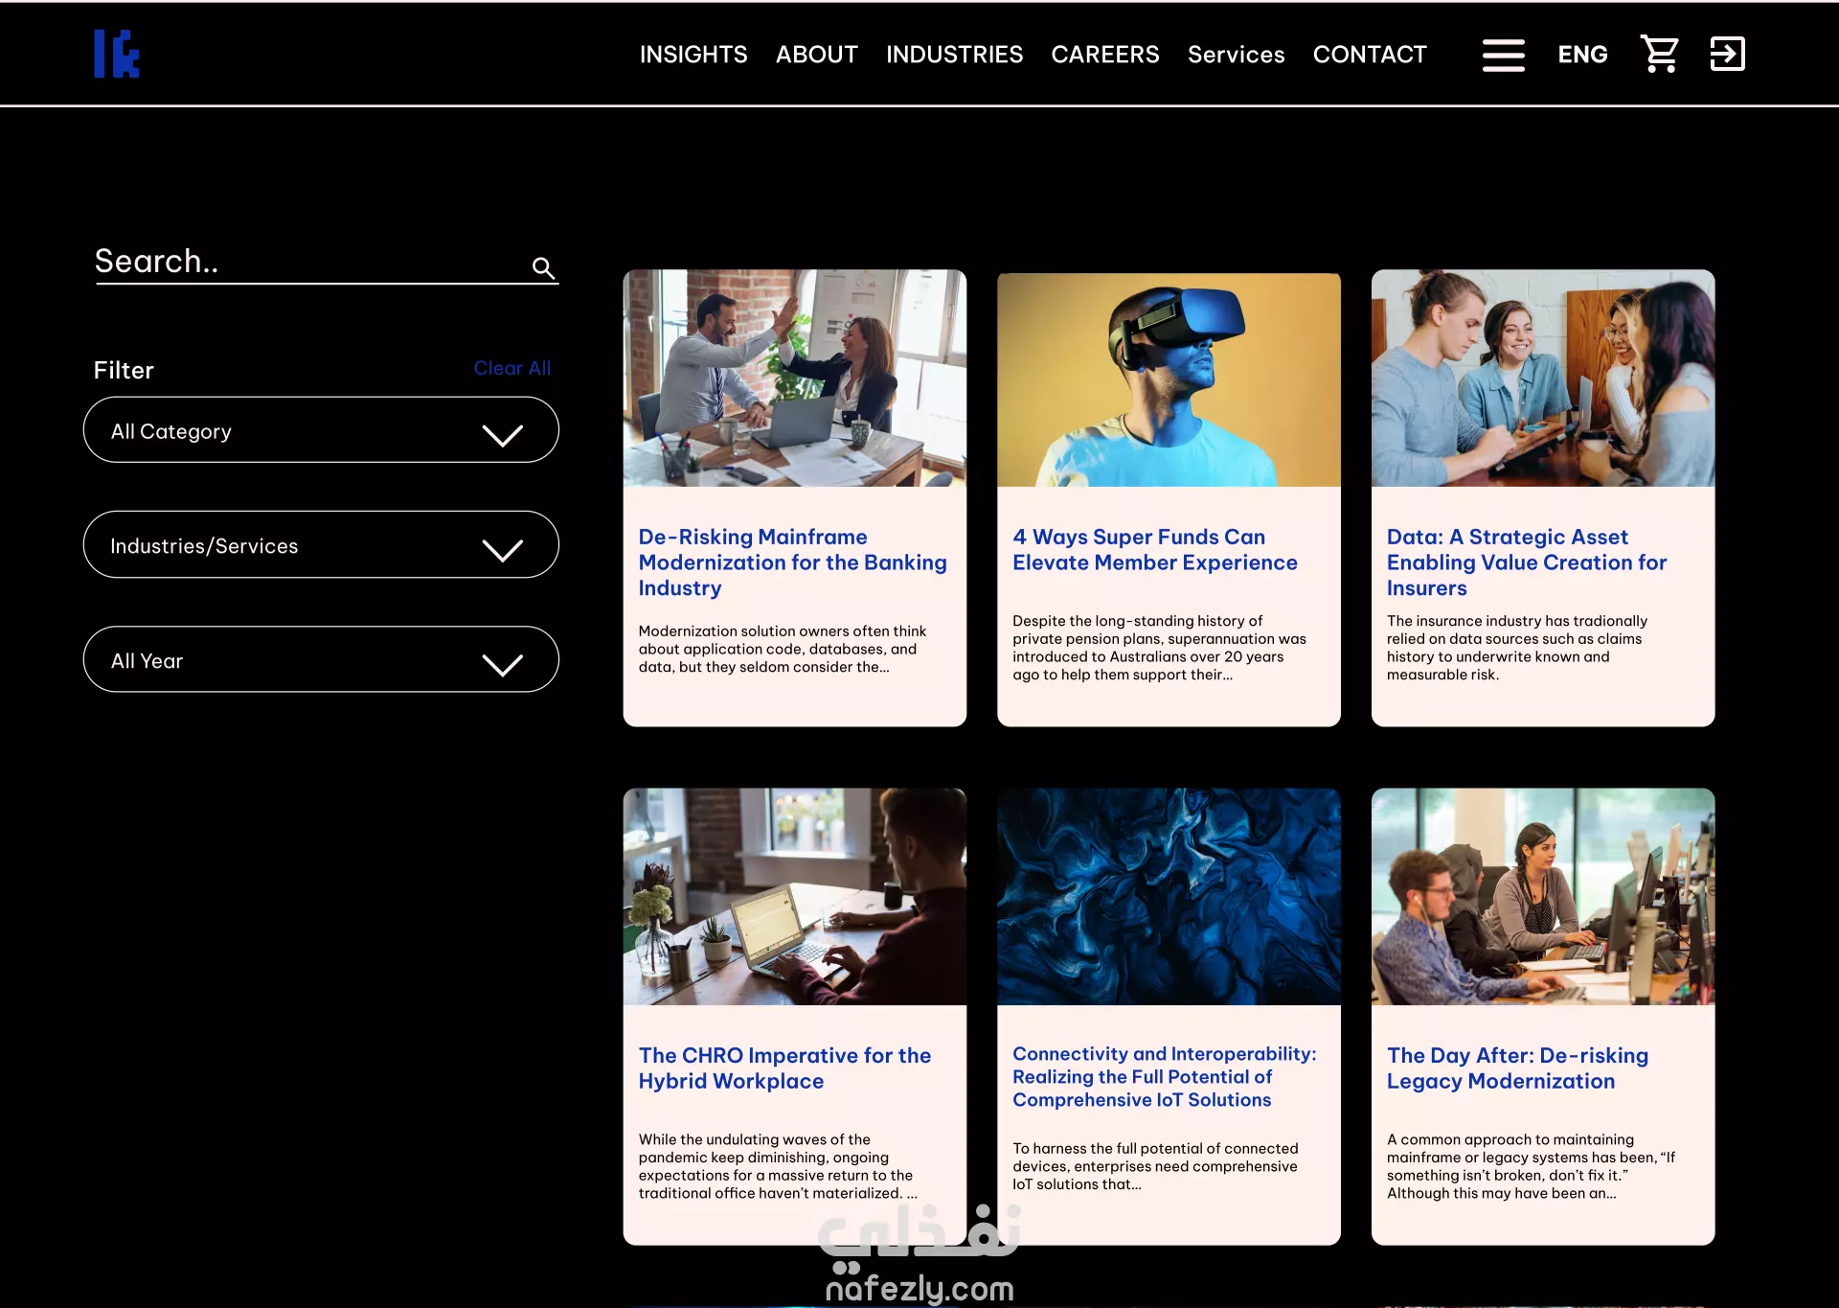
Task: Click text "To harness the full potential"
Action: click(x=1108, y=1148)
